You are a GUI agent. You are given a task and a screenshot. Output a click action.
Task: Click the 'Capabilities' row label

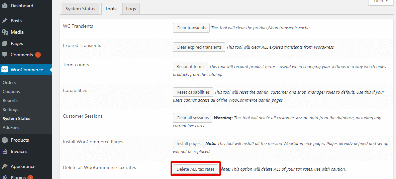[x=75, y=90]
